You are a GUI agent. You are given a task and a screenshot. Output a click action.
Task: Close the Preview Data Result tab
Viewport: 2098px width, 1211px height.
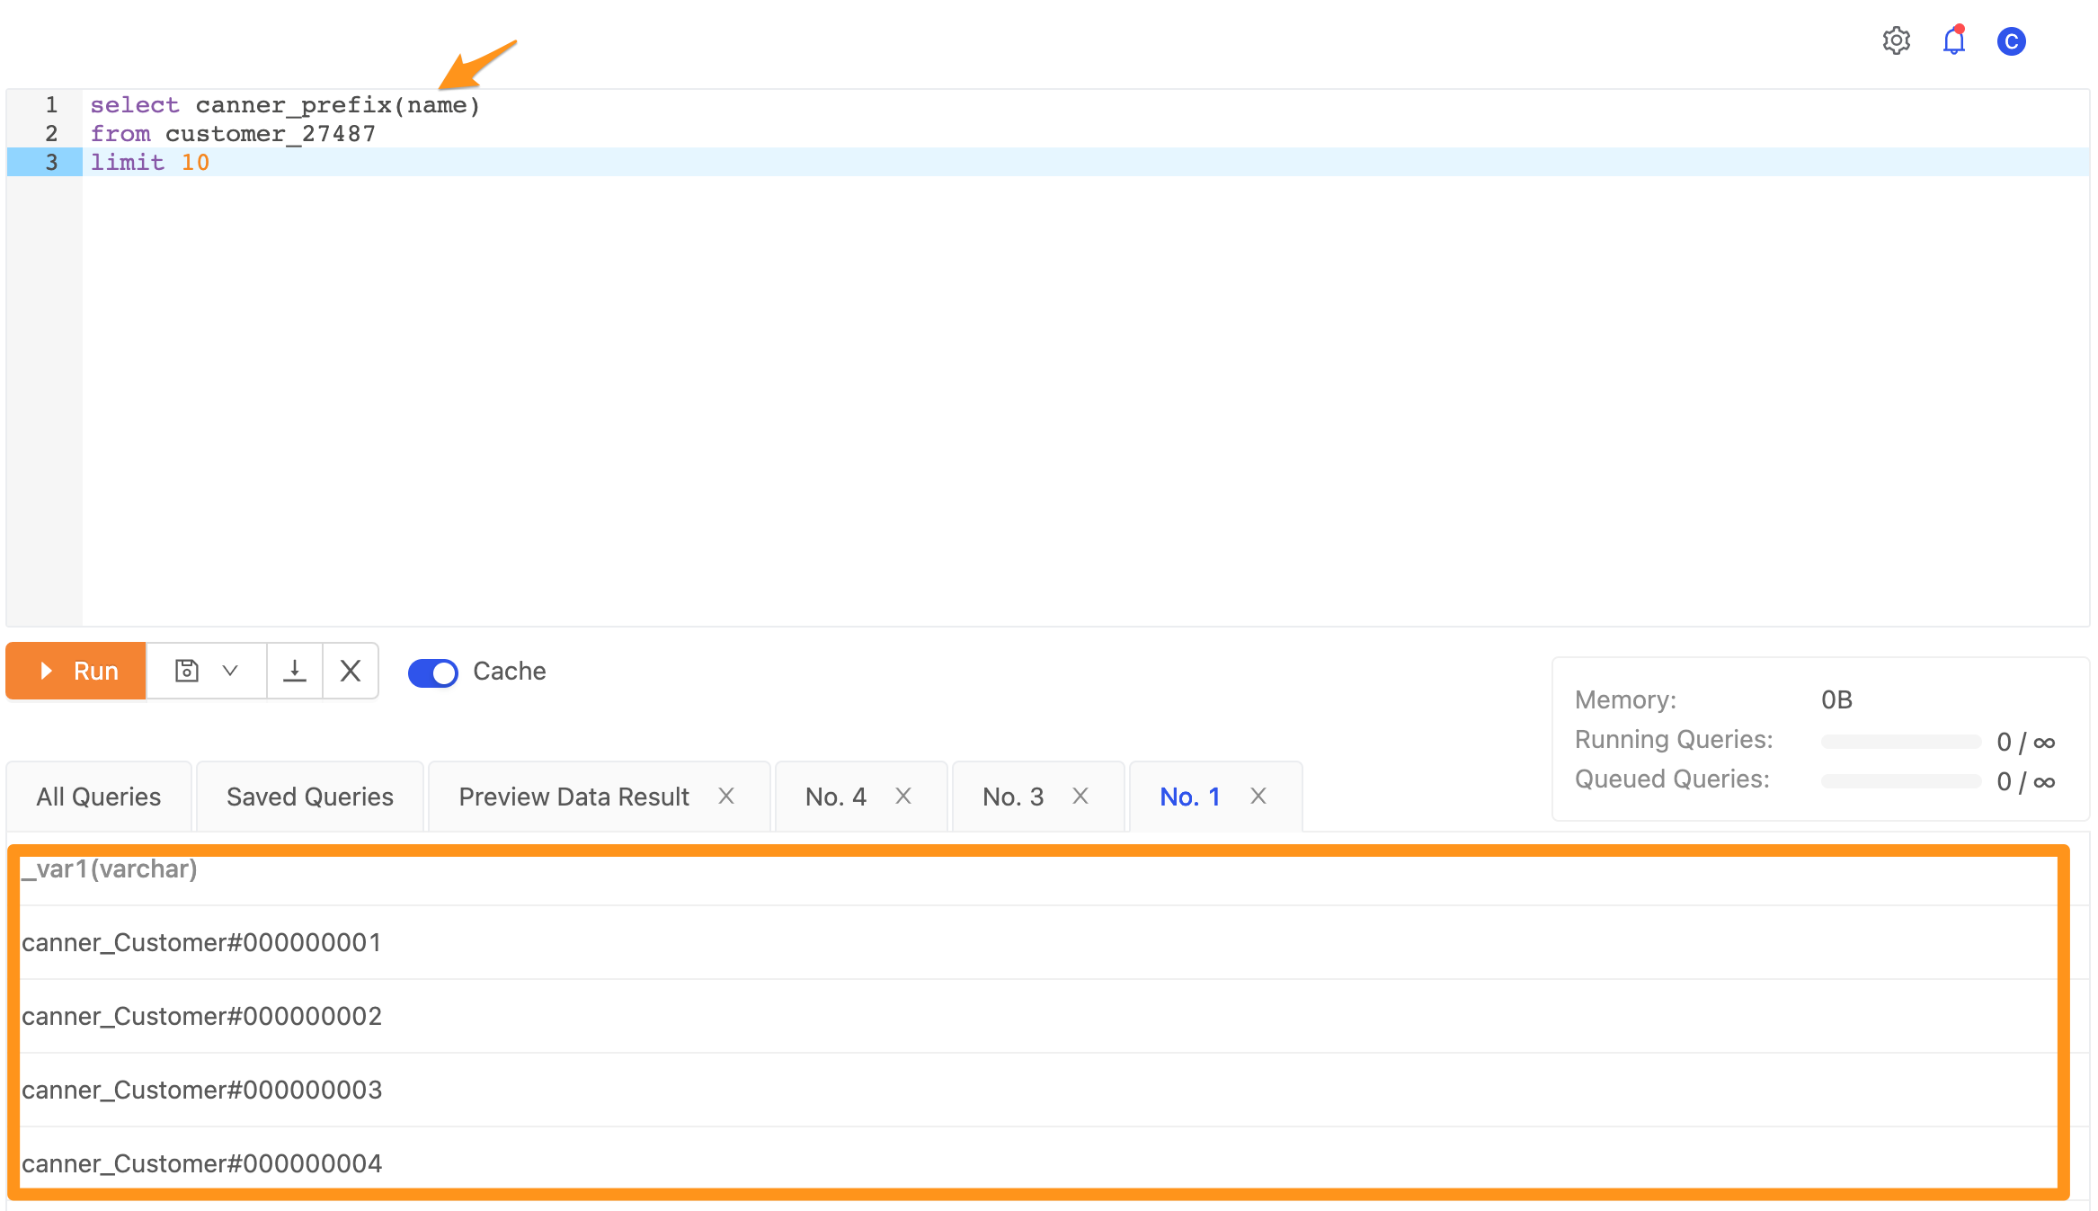click(x=726, y=796)
